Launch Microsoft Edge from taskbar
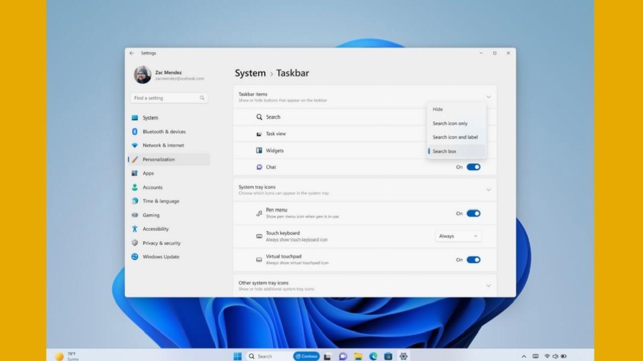The image size is (643, 361). 373,356
